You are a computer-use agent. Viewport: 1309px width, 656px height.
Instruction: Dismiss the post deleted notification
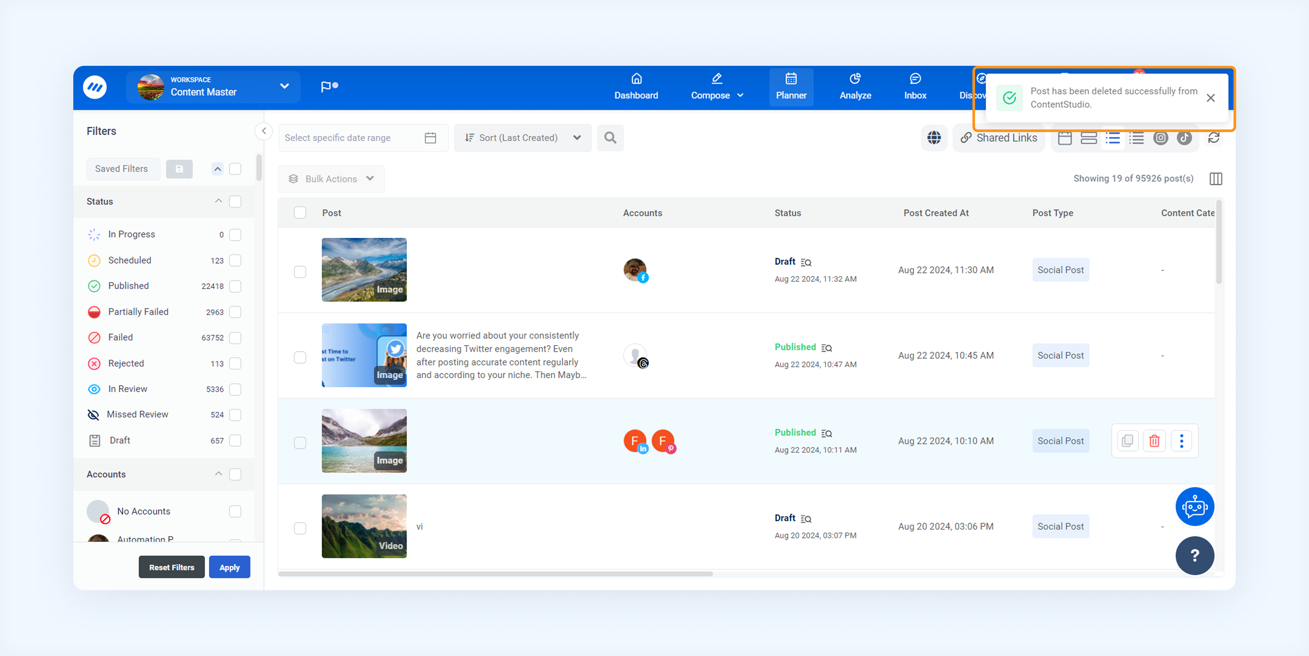tap(1211, 97)
